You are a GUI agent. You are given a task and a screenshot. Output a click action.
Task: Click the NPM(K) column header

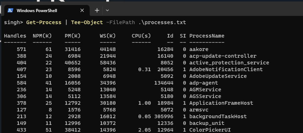point(42,36)
